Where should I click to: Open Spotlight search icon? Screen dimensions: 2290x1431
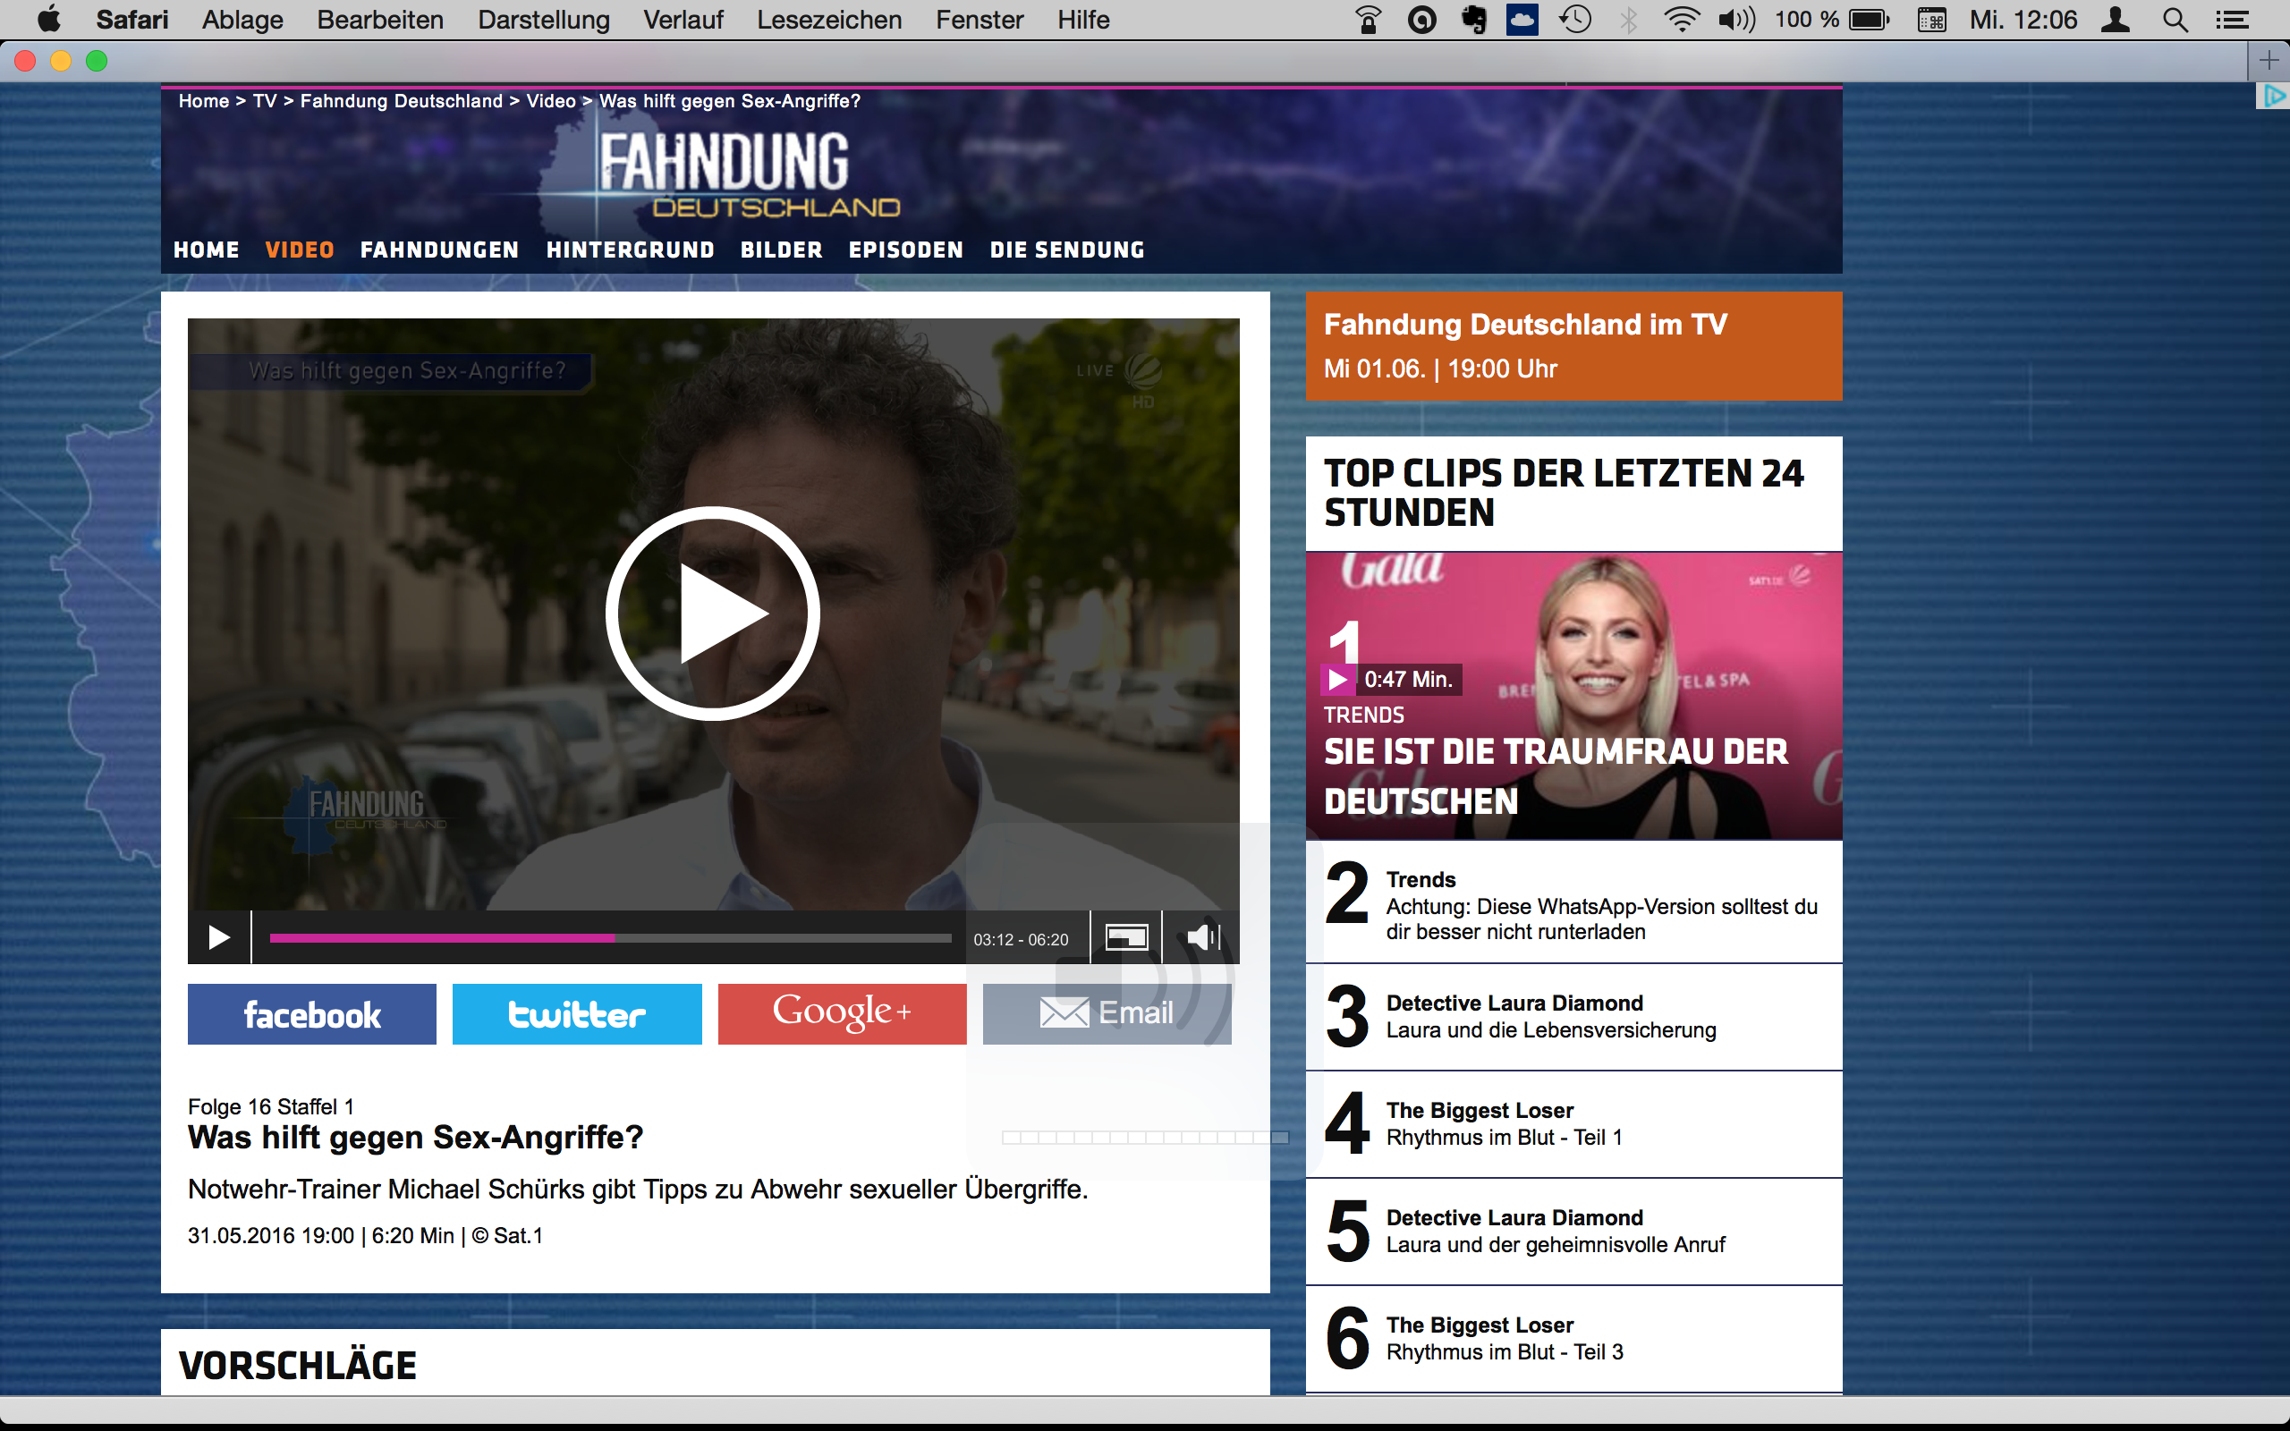2175,20
